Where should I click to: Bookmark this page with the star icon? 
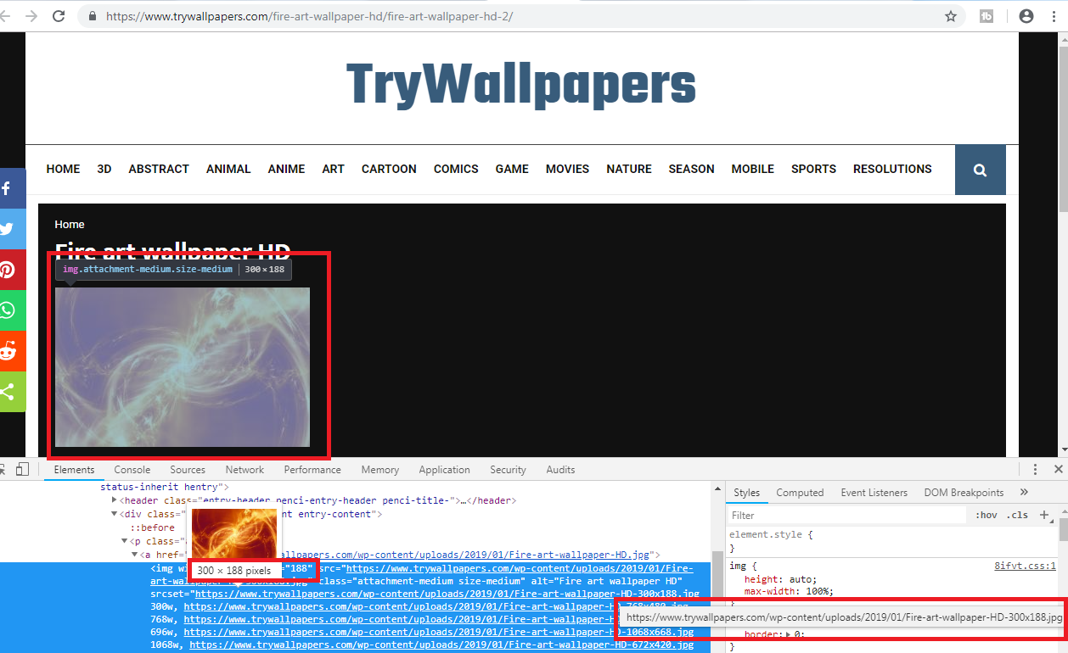(x=951, y=16)
